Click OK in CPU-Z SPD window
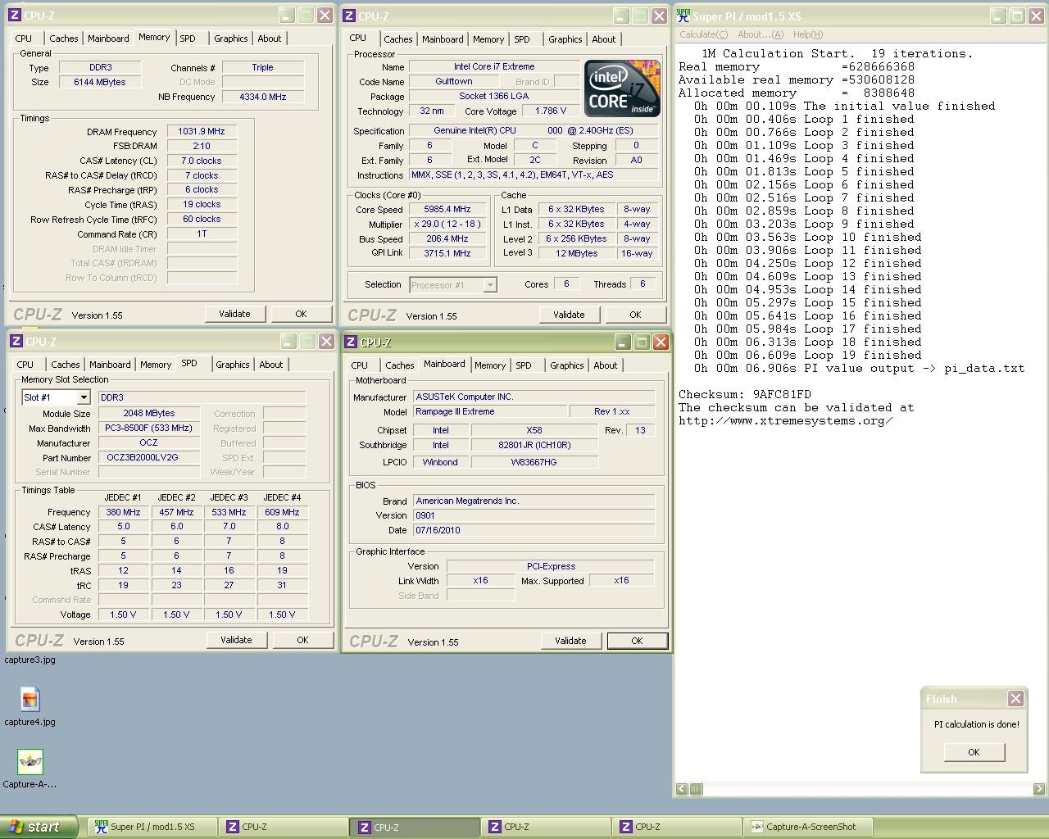1049x839 pixels. coord(302,640)
